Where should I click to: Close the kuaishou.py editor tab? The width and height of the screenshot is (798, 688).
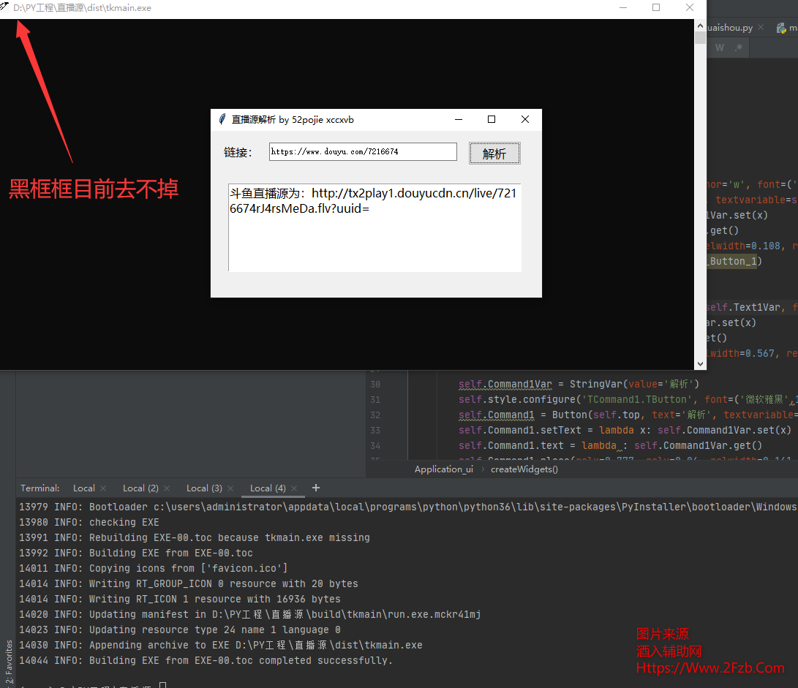[761, 28]
